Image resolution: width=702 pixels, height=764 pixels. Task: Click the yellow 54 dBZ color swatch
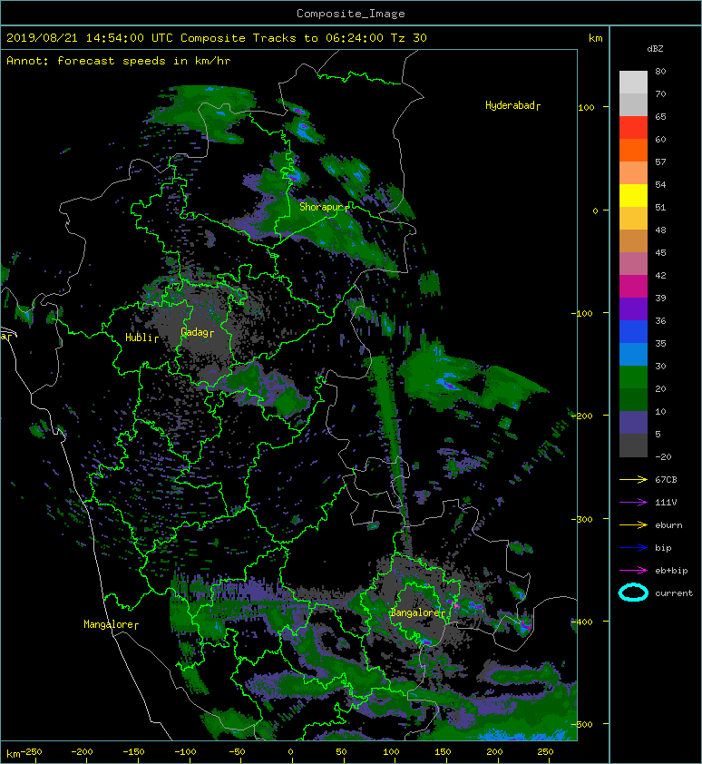(x=633, y=195)
